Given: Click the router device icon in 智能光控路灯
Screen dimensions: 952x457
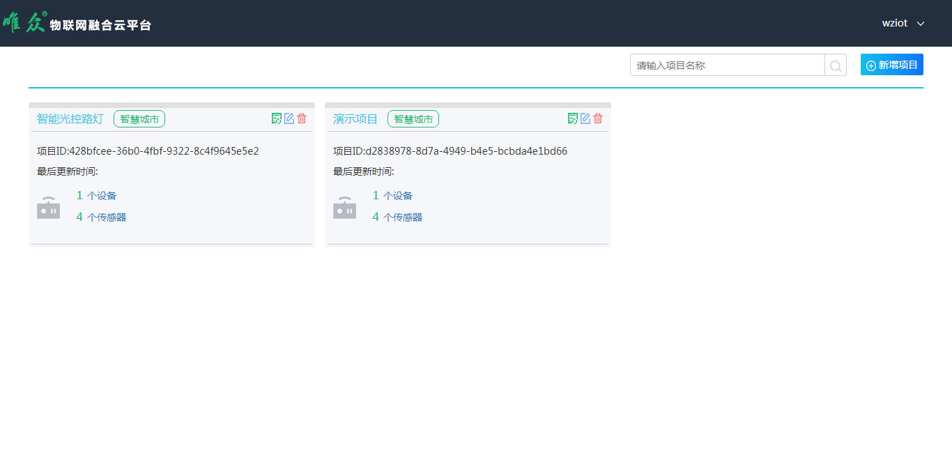Looking at the screenshot, I should 49,208.
